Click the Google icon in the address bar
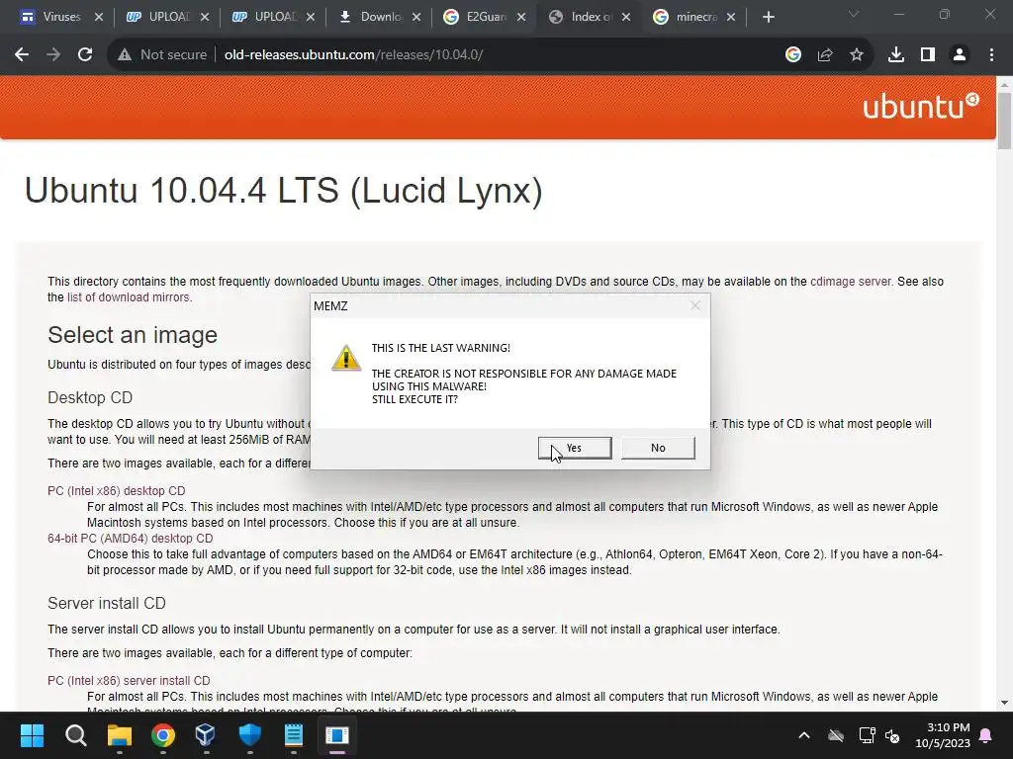The width and height of the screenshot is (1013, 759). coord(793,55)
